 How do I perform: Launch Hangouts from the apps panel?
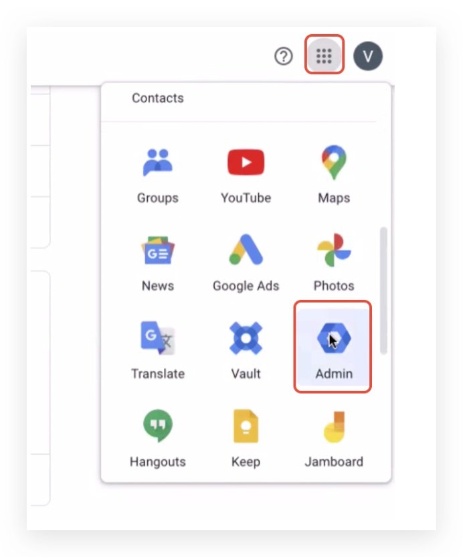(x=158, y=426)
